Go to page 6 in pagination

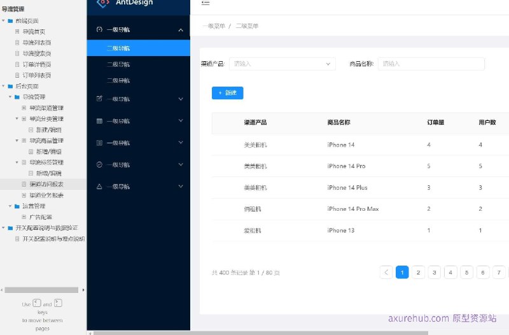tap(483, 273)
